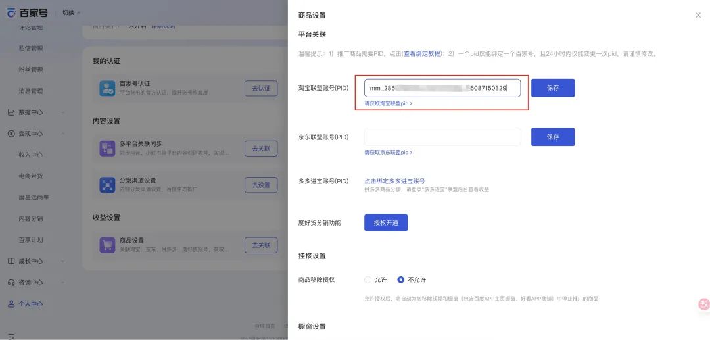Expand the 咨询中心 sidebar section
Image resolution: width=710 pixels, height=340 pixels.
point(63,283)
